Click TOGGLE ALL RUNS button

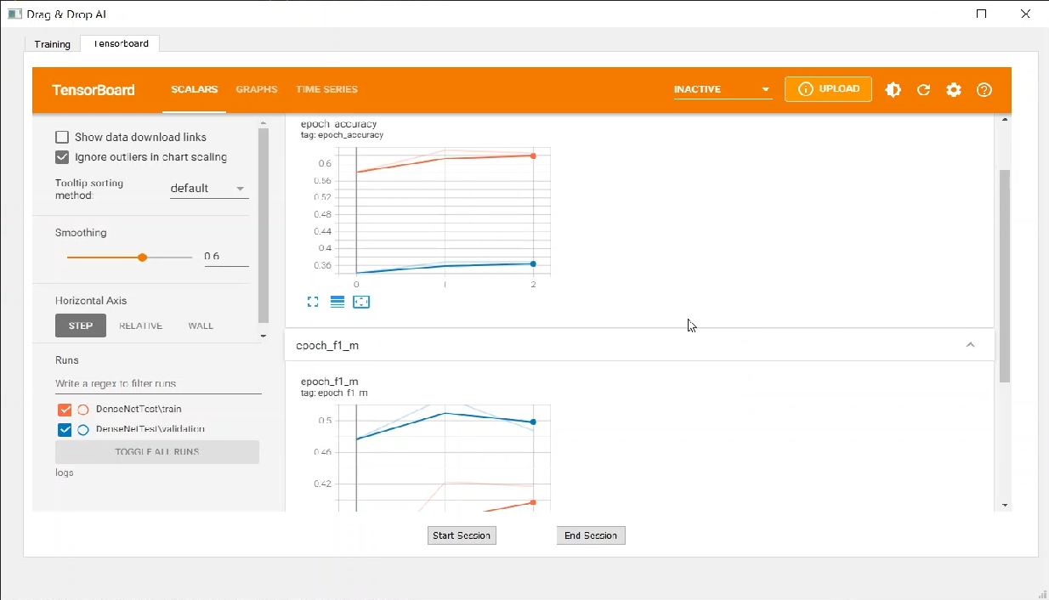click(157, 452)
